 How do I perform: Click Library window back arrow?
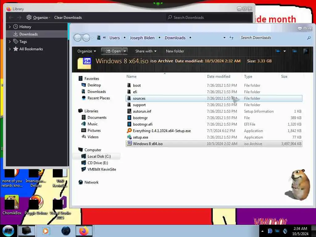pos(11,18)
